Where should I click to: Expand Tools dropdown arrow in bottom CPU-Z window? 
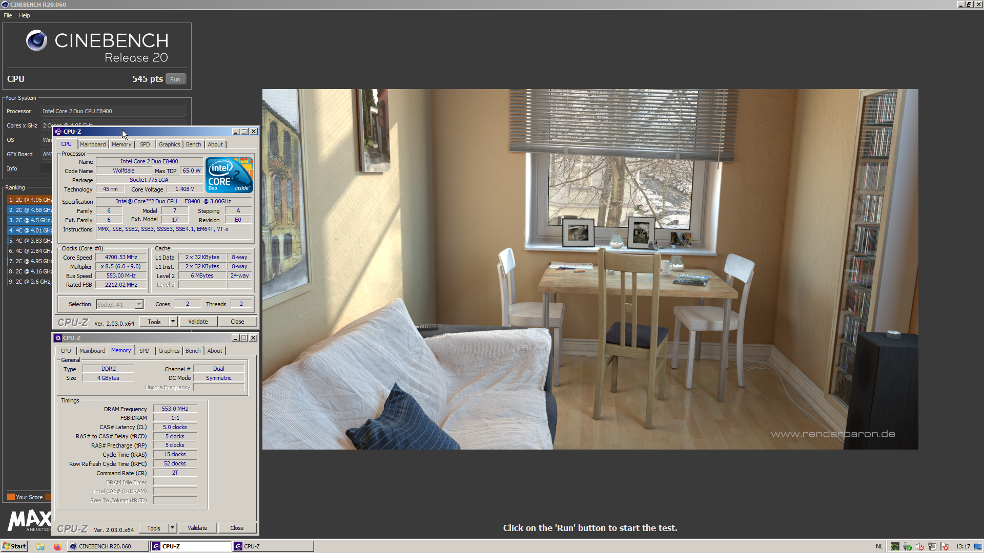[x=173, y=528]
